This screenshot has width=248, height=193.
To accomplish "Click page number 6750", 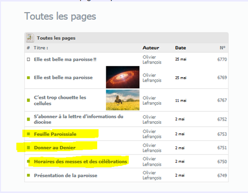I will pos(222,161).
